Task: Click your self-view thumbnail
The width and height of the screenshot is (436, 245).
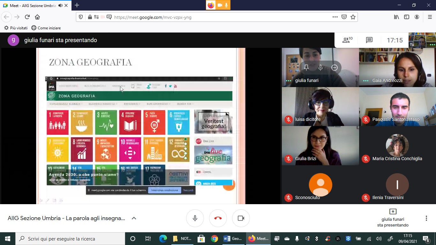Action: pyautogui.click(x=422, y=40)
